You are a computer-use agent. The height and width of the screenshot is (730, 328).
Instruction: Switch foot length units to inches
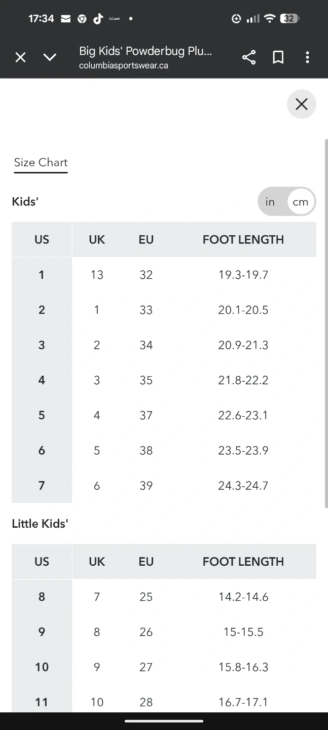[x=270, y=202]
